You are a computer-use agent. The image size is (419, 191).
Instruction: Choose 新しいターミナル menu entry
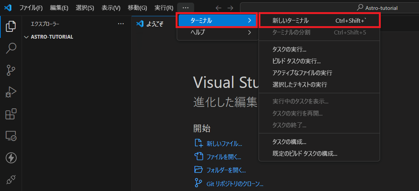(319, 20)
